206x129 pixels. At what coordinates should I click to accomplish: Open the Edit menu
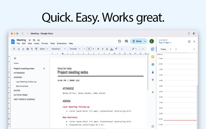pos(24,43)
